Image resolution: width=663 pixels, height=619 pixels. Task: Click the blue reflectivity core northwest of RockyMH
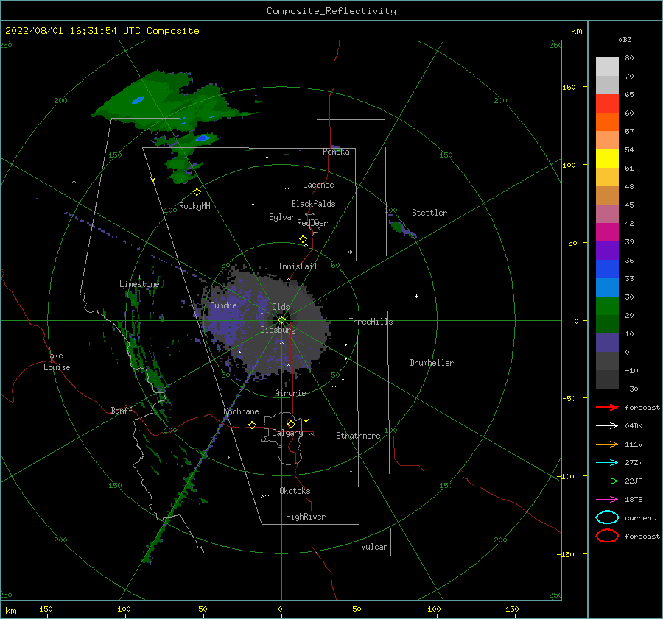click(138, 101)
